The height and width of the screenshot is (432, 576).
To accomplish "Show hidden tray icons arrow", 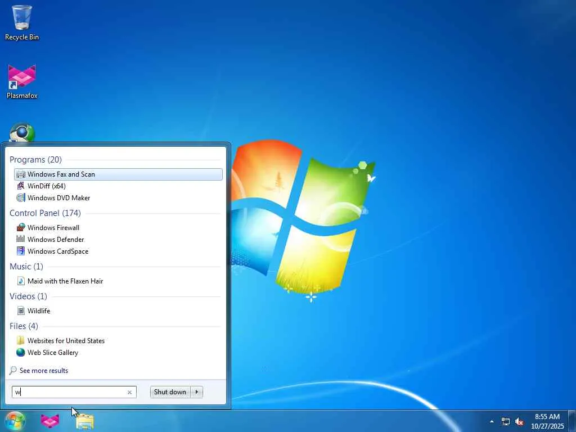I will tap(492, 421).
